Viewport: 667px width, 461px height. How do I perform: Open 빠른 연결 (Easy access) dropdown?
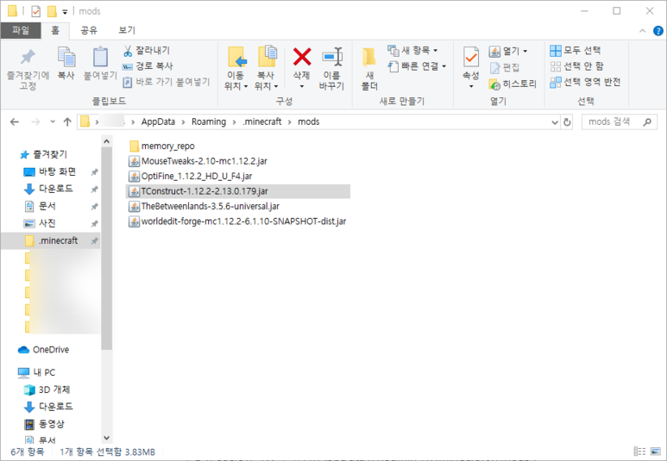tap(418, 66)
